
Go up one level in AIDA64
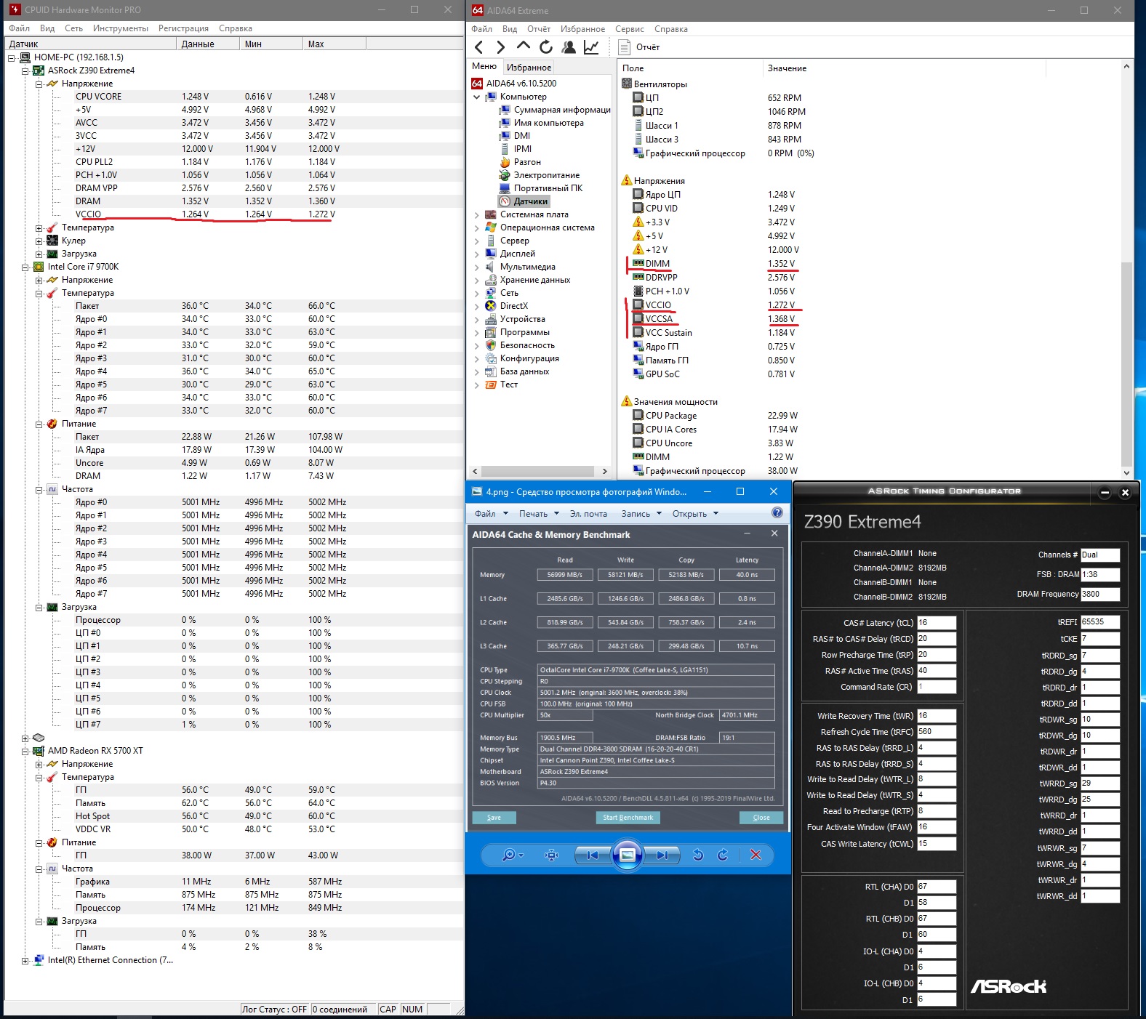tap(524, 46)
